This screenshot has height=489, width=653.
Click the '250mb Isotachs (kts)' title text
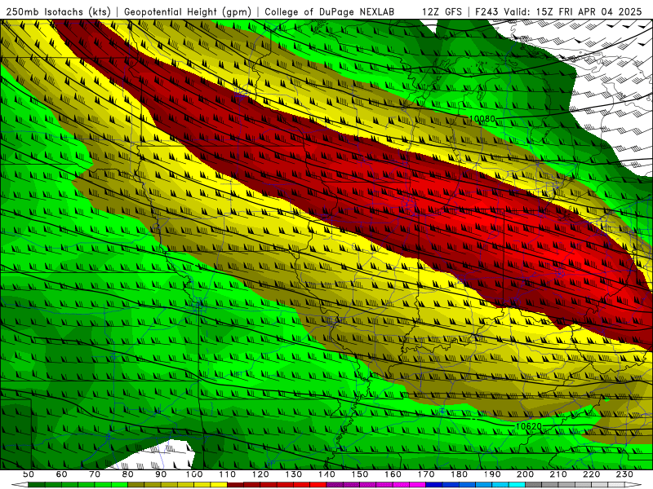click(x=59, y=11)
